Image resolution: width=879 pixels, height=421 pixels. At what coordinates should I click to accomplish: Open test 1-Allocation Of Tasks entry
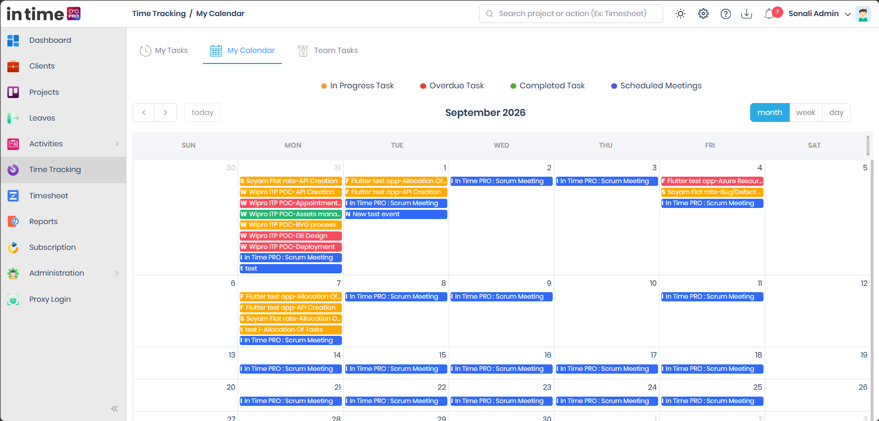click(x=291, y=330)
